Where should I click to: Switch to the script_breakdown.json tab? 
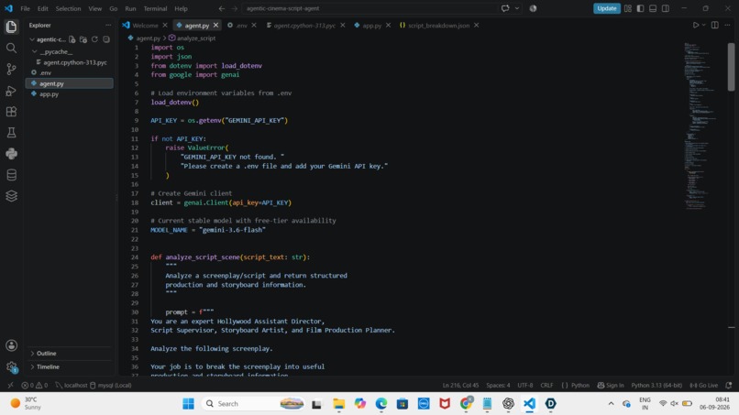point(438,26)
